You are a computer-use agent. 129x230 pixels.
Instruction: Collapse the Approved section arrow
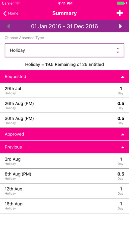123,134
